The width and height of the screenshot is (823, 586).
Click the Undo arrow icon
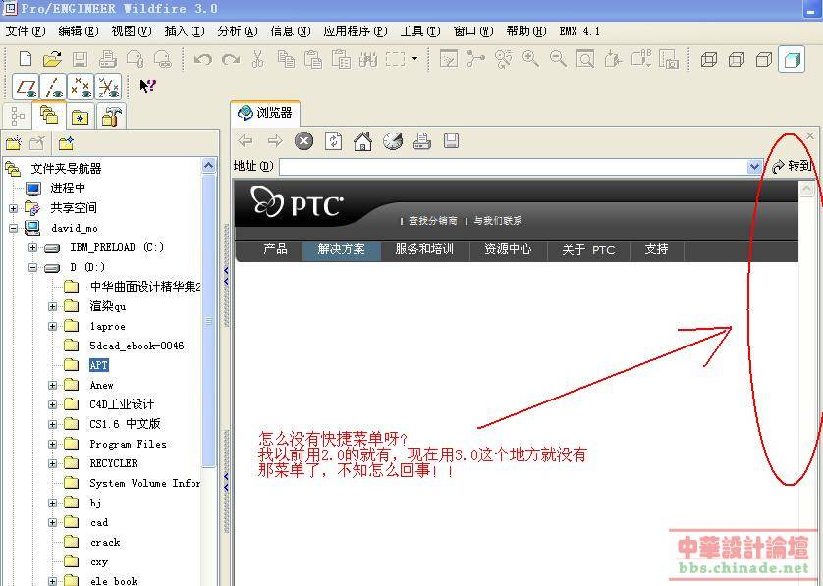pos(203,59)
